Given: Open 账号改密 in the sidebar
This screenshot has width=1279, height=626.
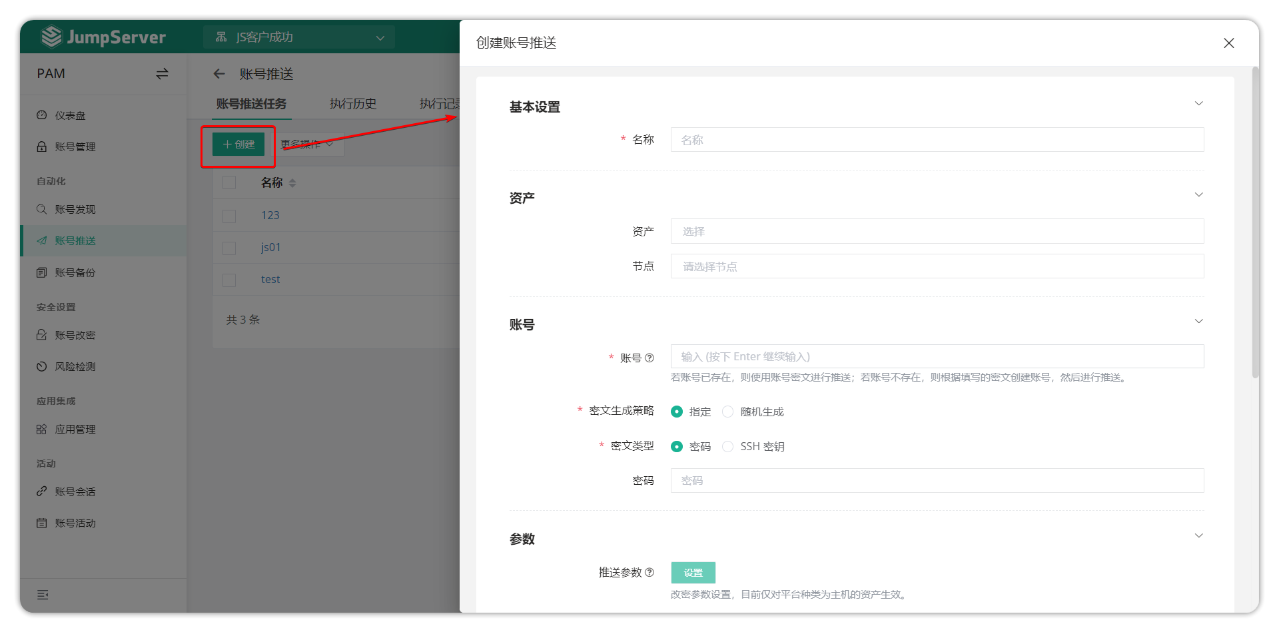Looking at the screenshot, I should pos(103,335).
